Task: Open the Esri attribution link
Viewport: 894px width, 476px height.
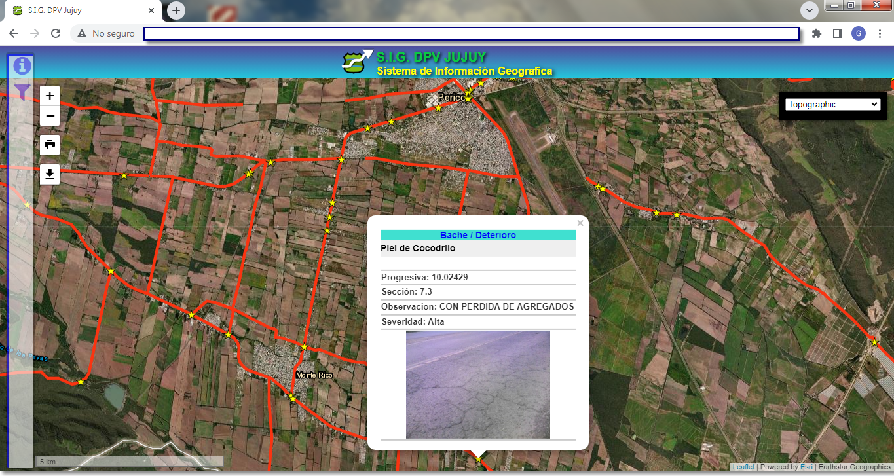Action: click(806, 467)
